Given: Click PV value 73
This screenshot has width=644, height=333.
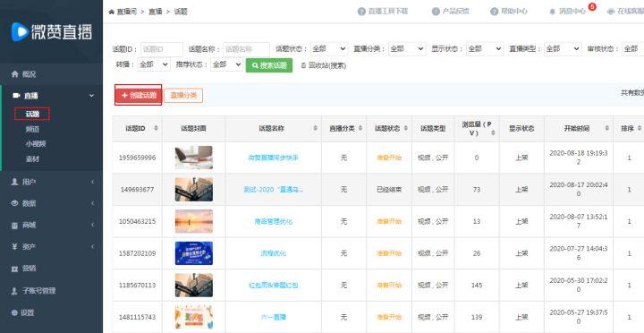Looking at the screenshot, I should 477,190.
